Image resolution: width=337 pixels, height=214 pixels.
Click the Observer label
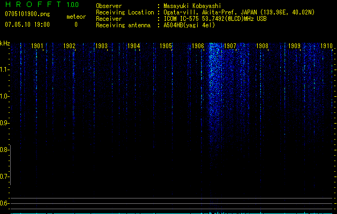(109, 6)
